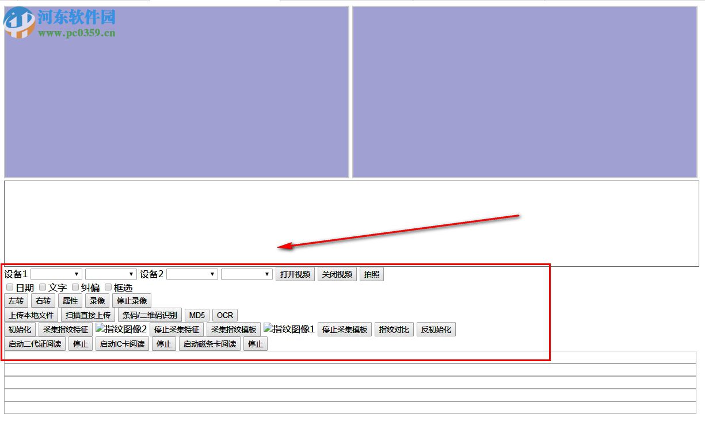
Task: Click the broken 指纹图像2 image icon
Action: click(120, 329)
